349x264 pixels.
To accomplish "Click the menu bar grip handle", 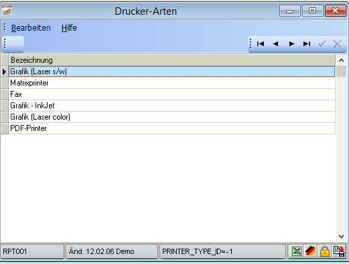I will tap(5, 27).
